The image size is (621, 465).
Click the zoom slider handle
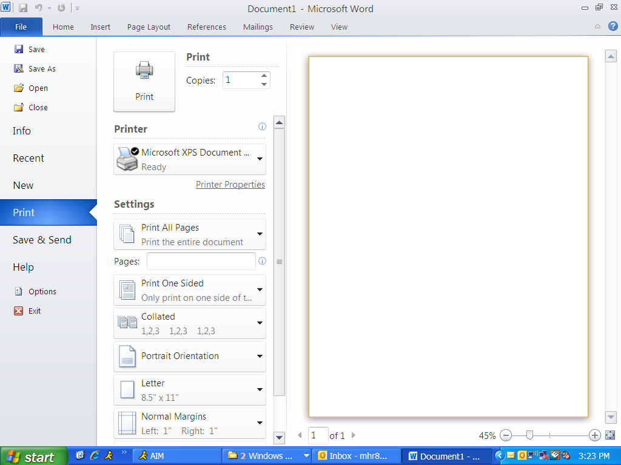(529, 435)
